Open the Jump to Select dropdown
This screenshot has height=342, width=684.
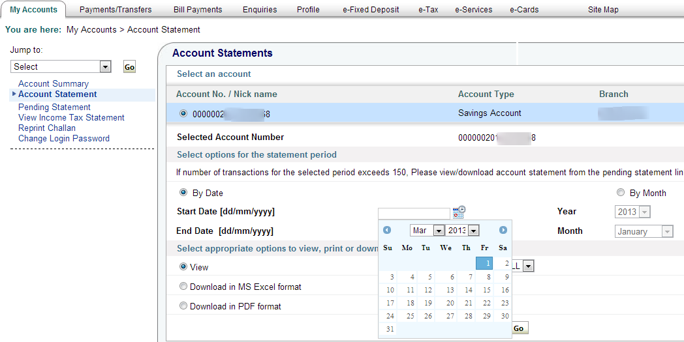61,66
